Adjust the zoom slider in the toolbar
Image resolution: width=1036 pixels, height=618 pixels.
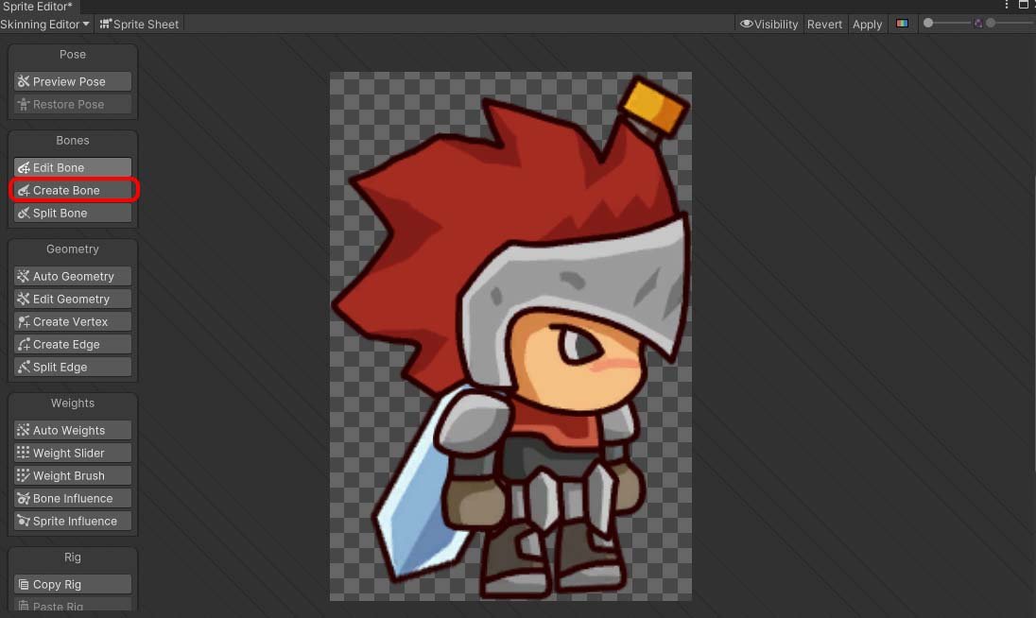pos(948,23)
